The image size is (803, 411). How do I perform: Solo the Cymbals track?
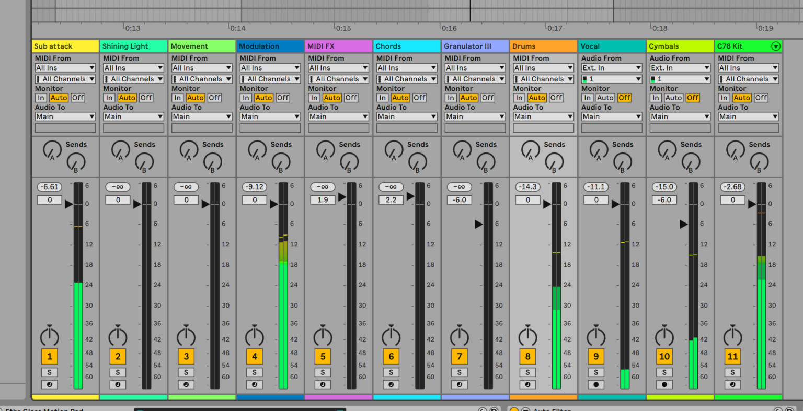tap(664, 372)
